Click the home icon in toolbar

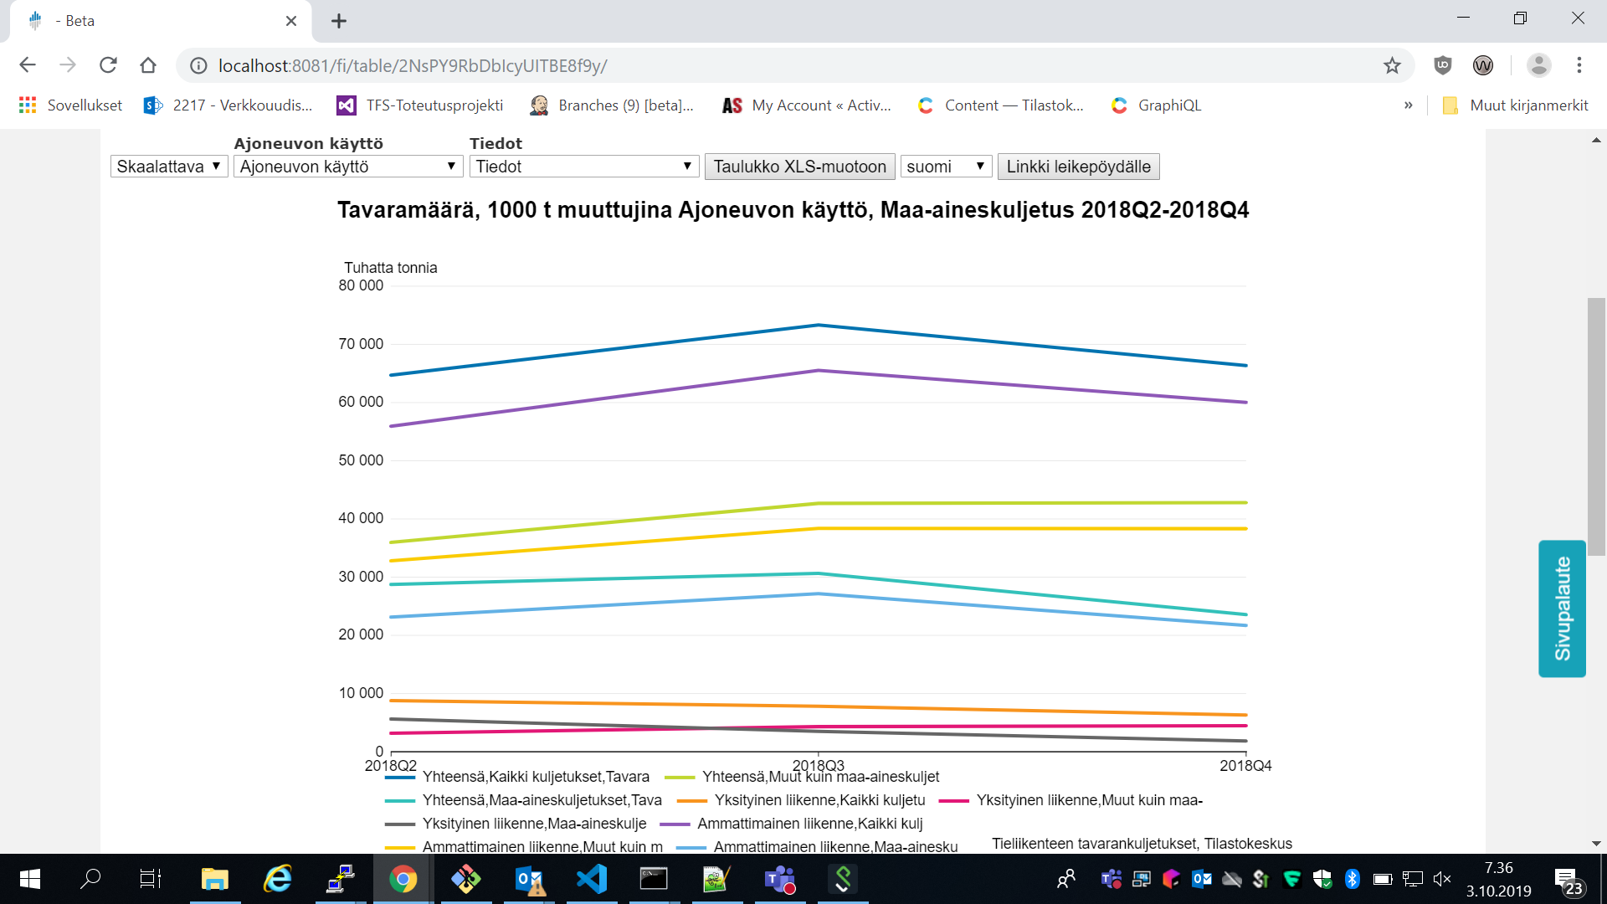pos(148,65)
